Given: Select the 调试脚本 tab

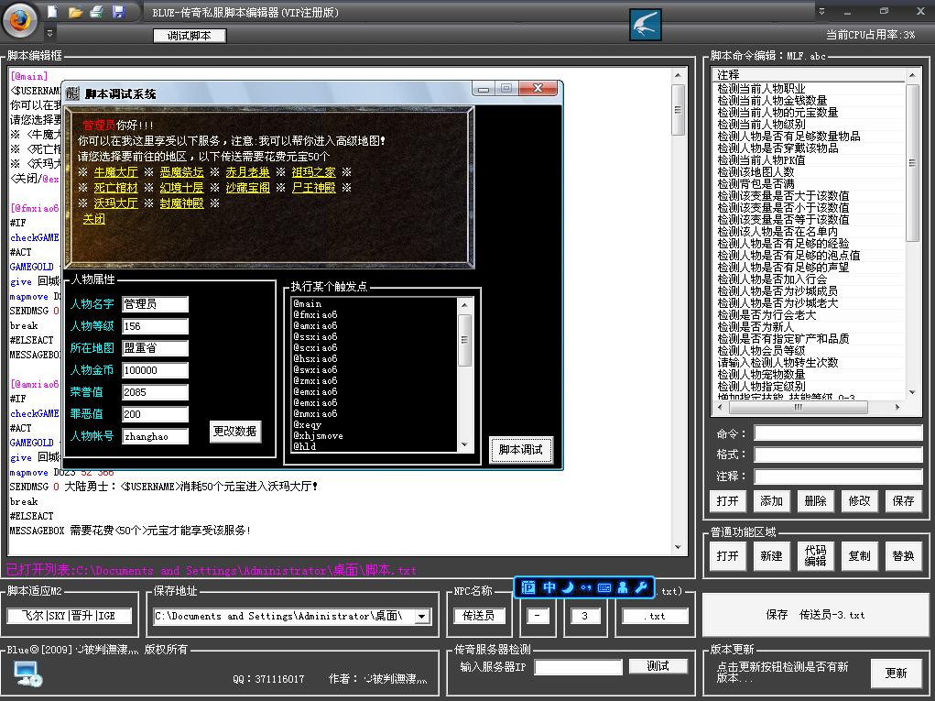Looking at the screenshot, I should click(189, 36).
